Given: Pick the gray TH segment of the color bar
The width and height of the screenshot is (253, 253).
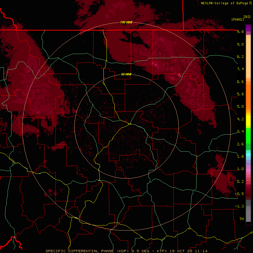Looking at the screenshot, I should point(248,216).
